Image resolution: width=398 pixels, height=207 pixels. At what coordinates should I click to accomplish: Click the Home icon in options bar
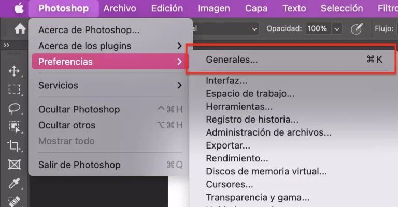(x=20, y=29)
